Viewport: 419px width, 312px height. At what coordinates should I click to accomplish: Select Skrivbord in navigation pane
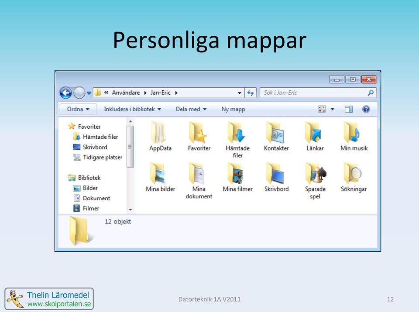pyautogui.click(x=90, y=147)
